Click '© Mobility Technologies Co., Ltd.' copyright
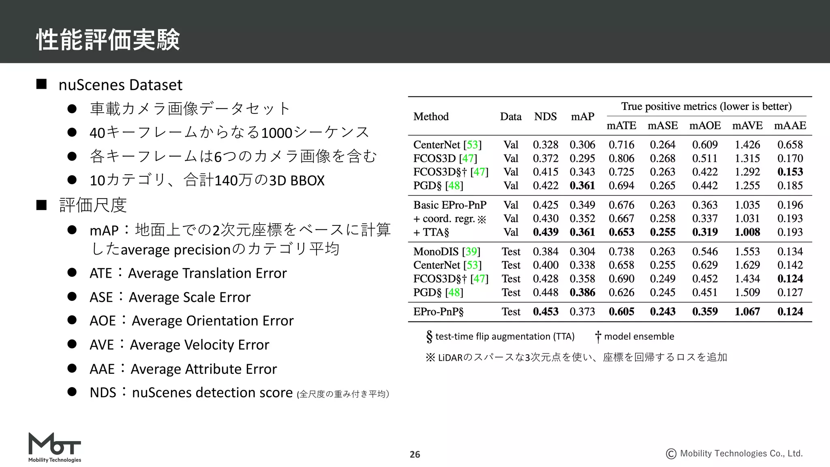This screenshot has height=467, width=830. (x=734, y=454)
